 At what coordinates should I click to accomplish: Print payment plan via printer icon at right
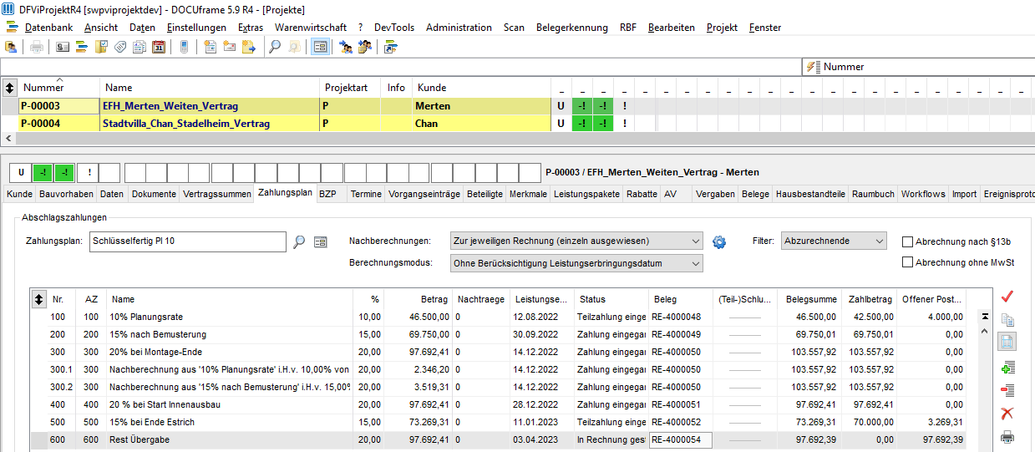click(x=1007, y=437)
